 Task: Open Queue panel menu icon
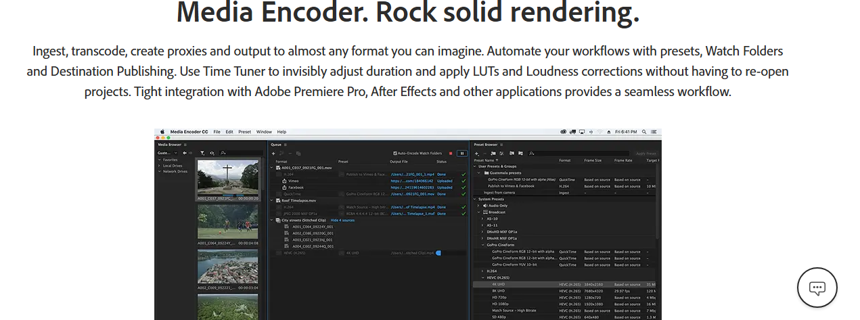tap(286, 145)
